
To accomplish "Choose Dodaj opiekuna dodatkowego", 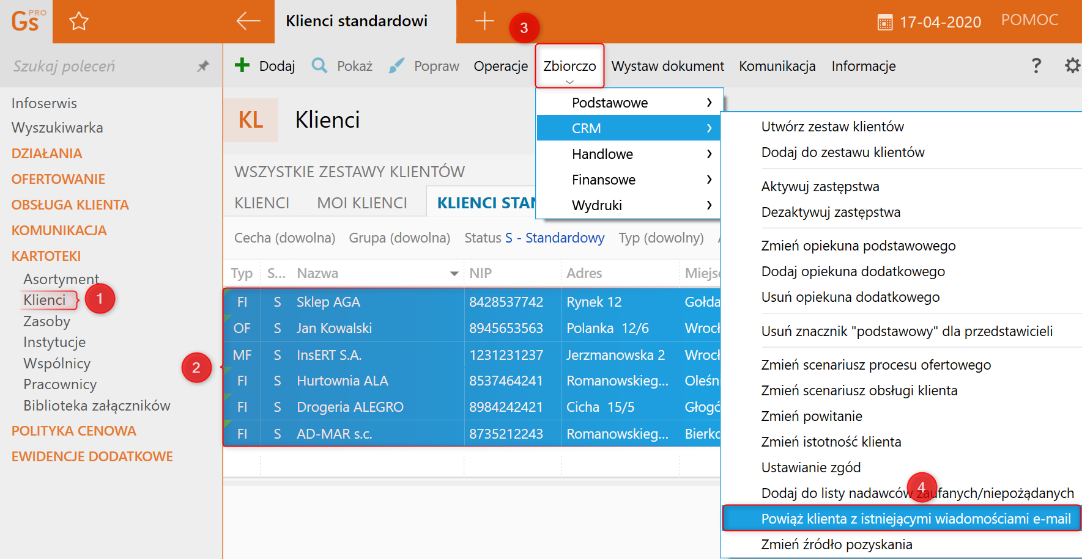I will point(853,271).
